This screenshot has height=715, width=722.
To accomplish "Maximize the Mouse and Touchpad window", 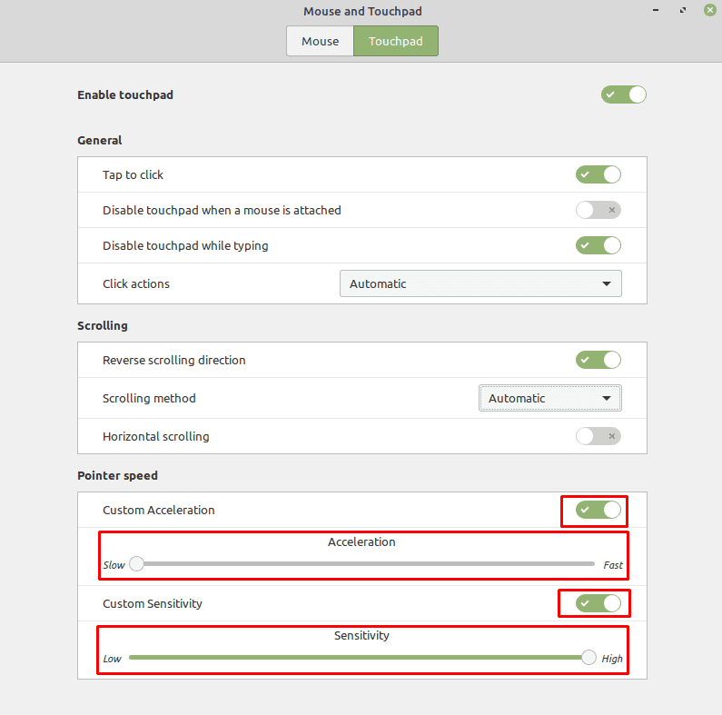I will (x=683, y=10).
